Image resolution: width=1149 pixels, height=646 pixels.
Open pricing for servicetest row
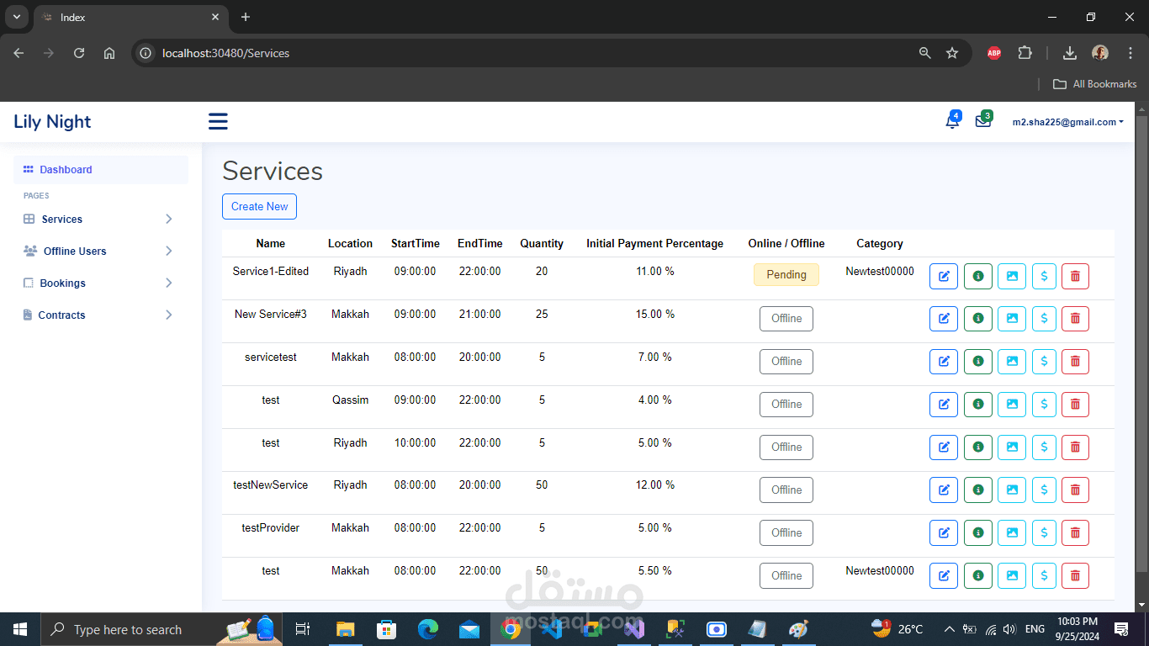pyautogui.click(x=1044, y=362)
